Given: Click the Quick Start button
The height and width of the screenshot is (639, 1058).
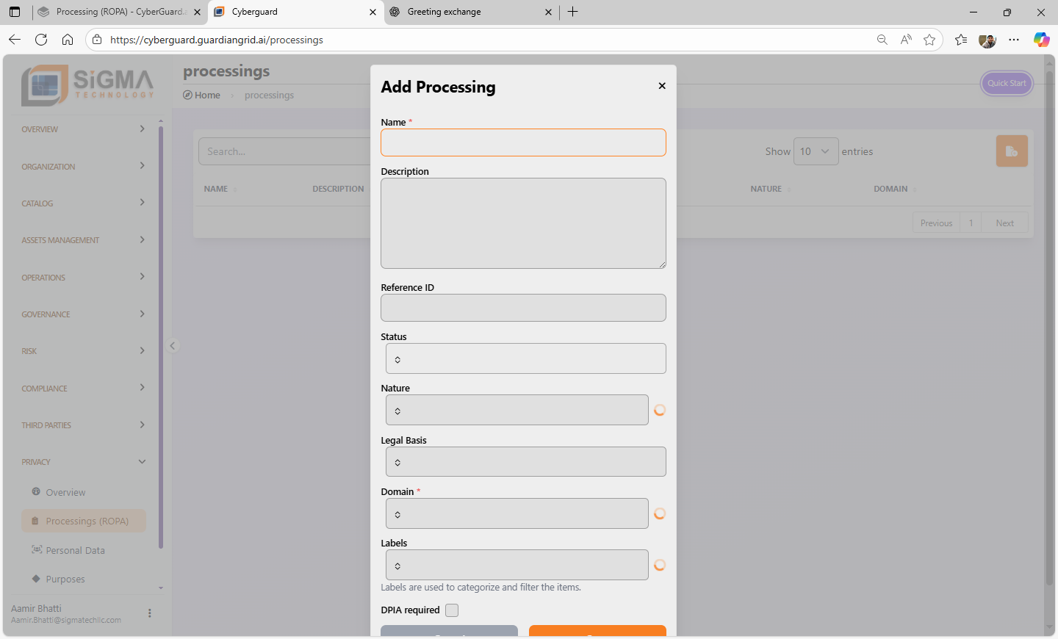Looking at the screenshot, I should click(1007, 83).
